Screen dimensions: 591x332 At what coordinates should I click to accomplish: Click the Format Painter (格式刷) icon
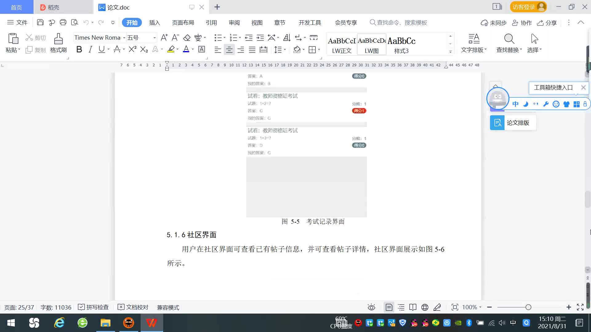[58, 39]
